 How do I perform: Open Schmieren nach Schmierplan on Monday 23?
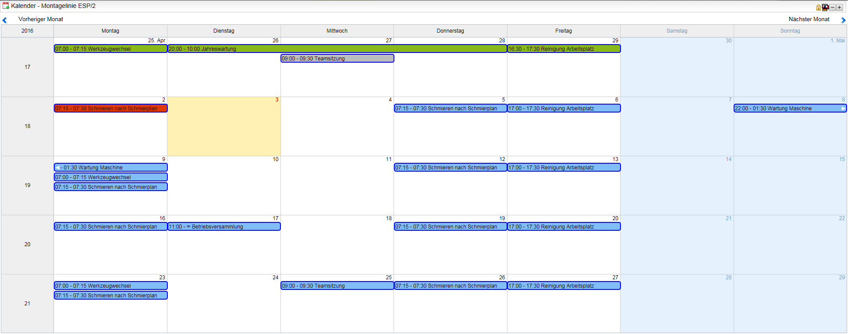point(110,296)
